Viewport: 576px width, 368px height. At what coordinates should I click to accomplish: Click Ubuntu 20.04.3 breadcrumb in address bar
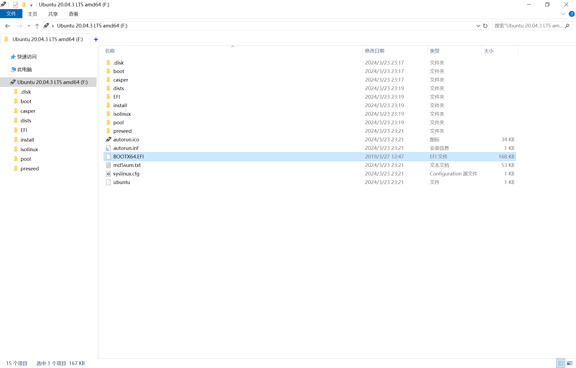click(x=92, y=26)
